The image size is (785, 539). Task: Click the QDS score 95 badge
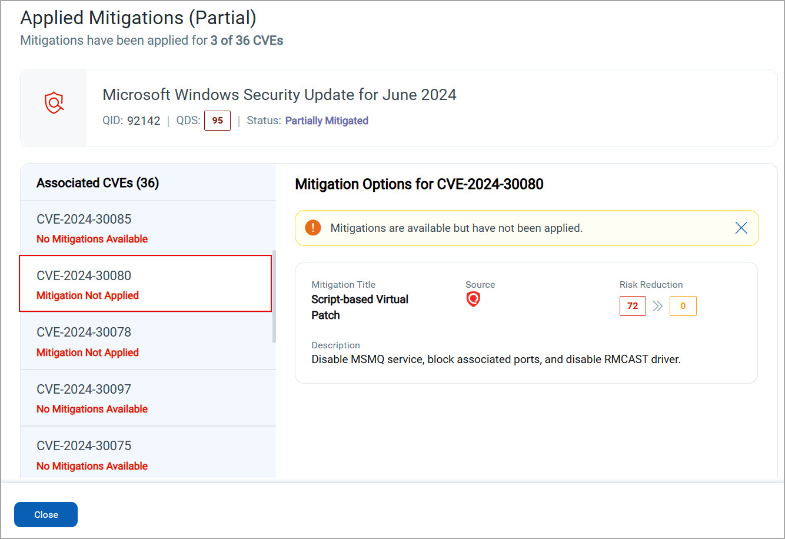217,121
